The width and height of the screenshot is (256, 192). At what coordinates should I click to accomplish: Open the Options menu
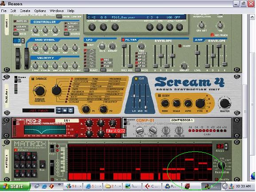[40, 11]
